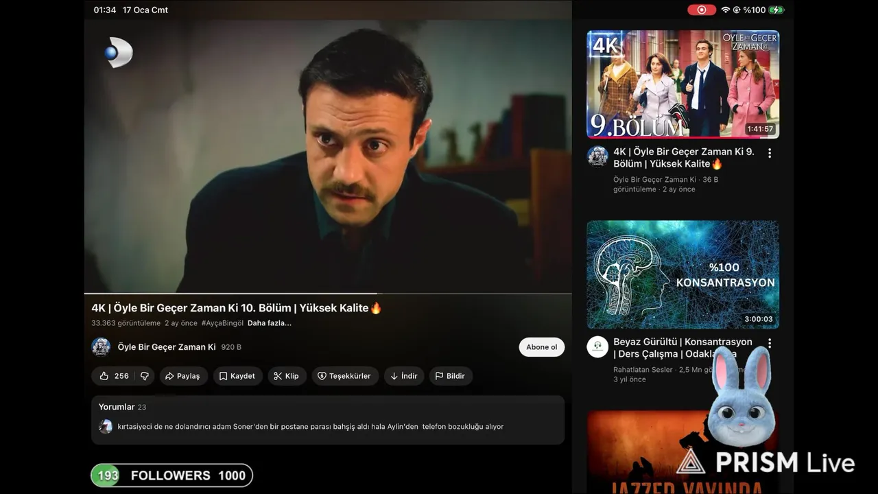Click the Wi-Fi status icon
The image size is (878, 494).
coord(725,10)
